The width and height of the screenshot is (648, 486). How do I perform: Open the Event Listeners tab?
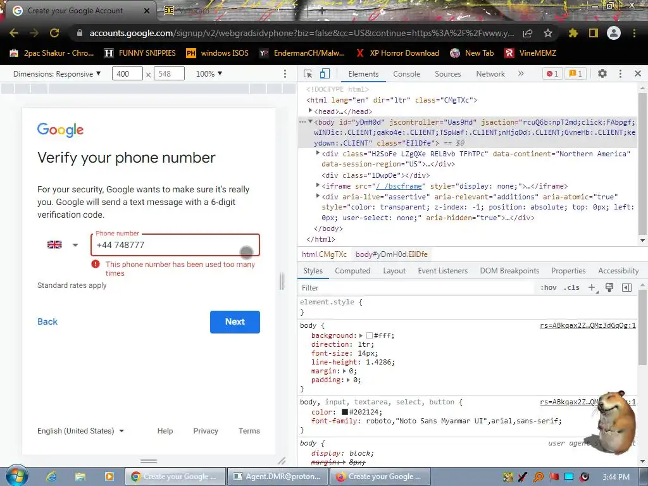pyautogui.click(x=442, y=271)
